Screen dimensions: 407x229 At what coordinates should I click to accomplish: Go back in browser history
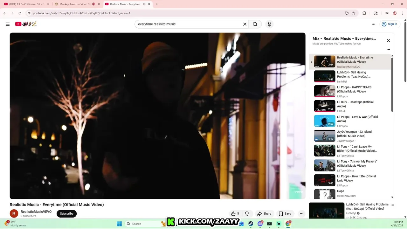[4, 13]
